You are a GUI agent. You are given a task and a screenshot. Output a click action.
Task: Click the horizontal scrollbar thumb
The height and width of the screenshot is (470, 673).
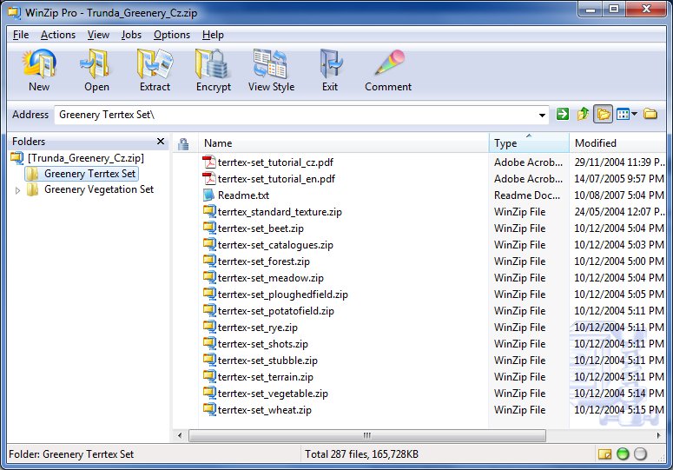pyautogui.click(x=367, y=435)
